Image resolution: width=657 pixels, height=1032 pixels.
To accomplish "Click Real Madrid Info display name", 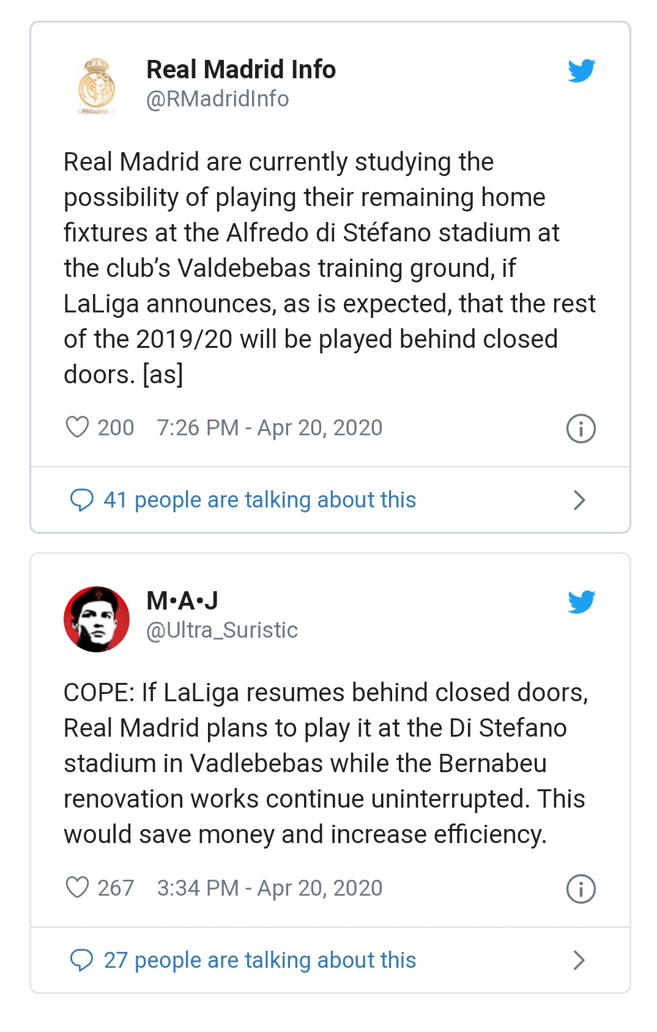I will 241,70.
